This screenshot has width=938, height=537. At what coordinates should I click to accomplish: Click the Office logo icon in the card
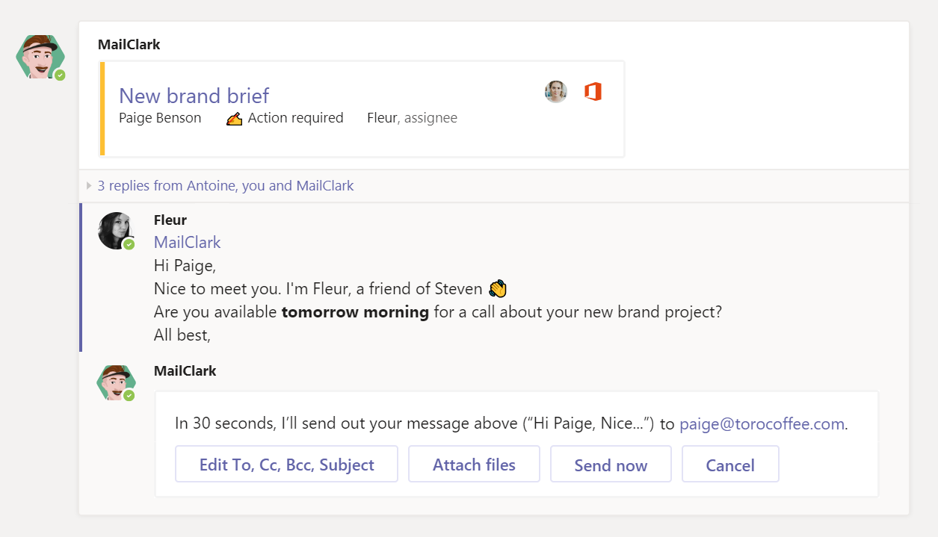[x=593, y=92]
